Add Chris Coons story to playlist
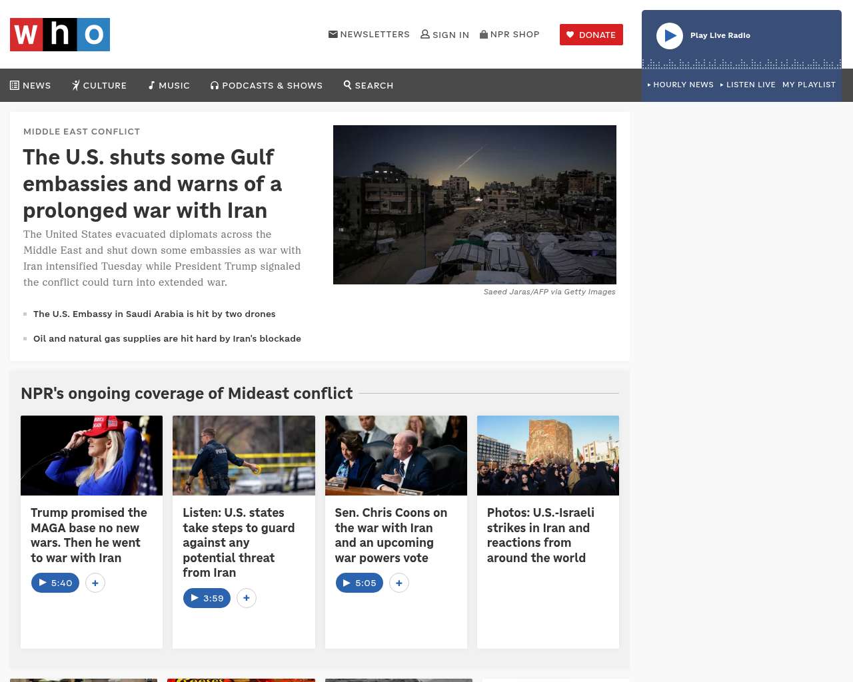 [399, 583]
